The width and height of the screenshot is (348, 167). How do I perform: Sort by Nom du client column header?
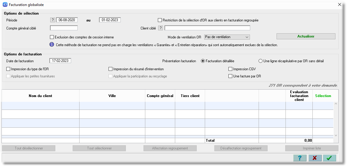coord(40,96)
